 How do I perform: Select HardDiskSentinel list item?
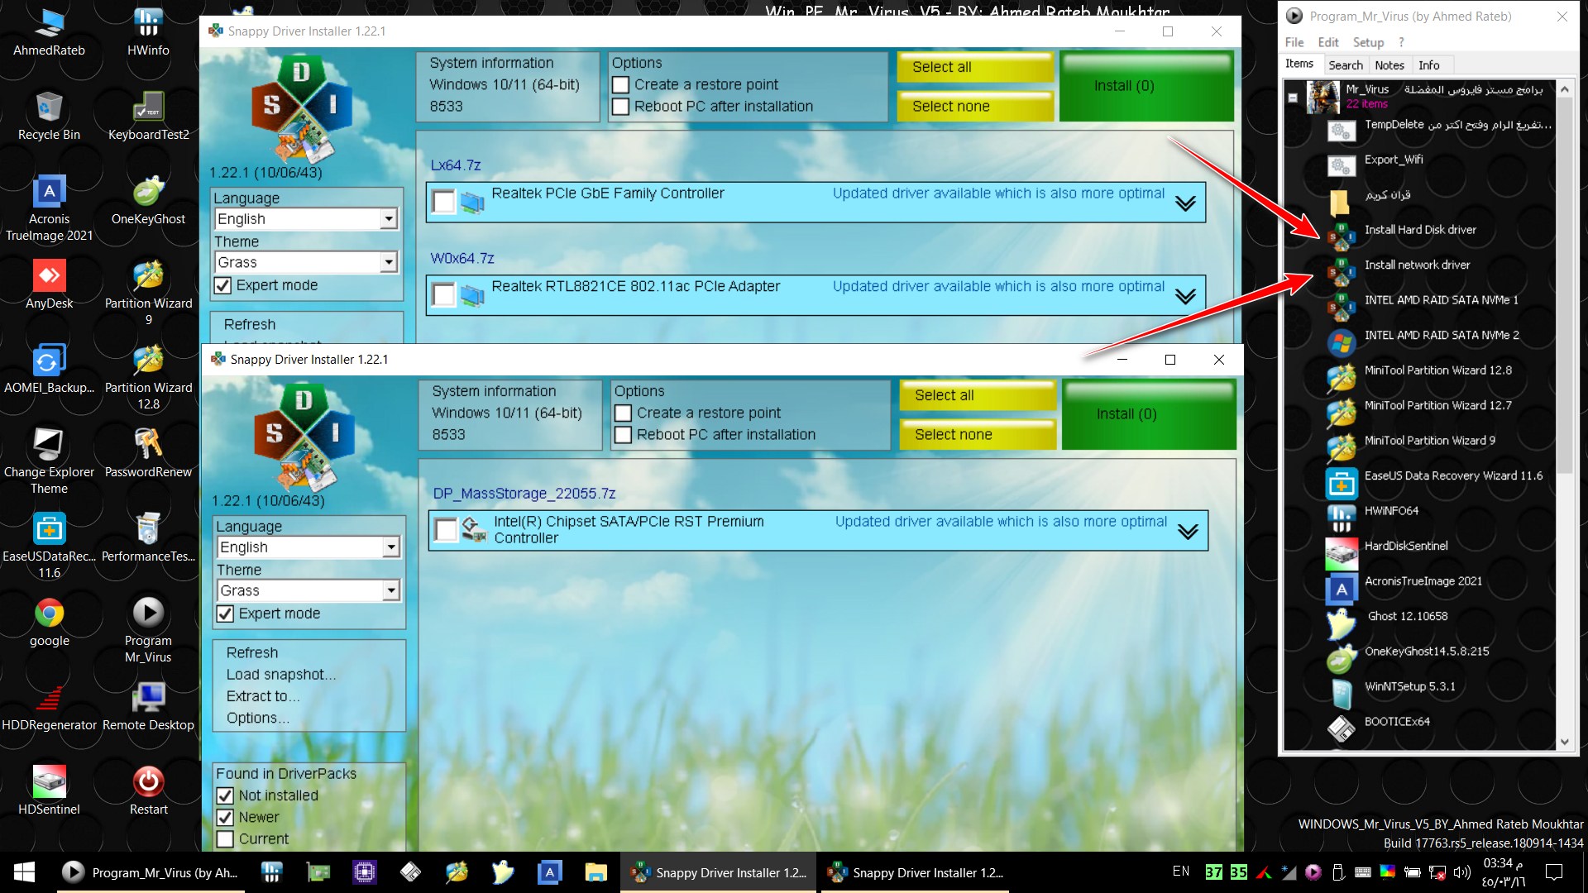tap(1406, 547)
